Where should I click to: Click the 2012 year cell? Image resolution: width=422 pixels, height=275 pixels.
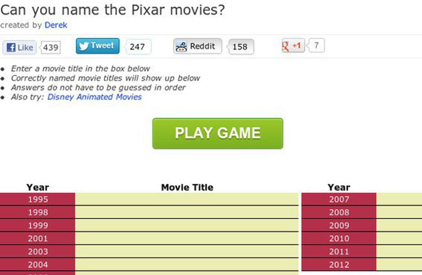(x=339, y=265)
